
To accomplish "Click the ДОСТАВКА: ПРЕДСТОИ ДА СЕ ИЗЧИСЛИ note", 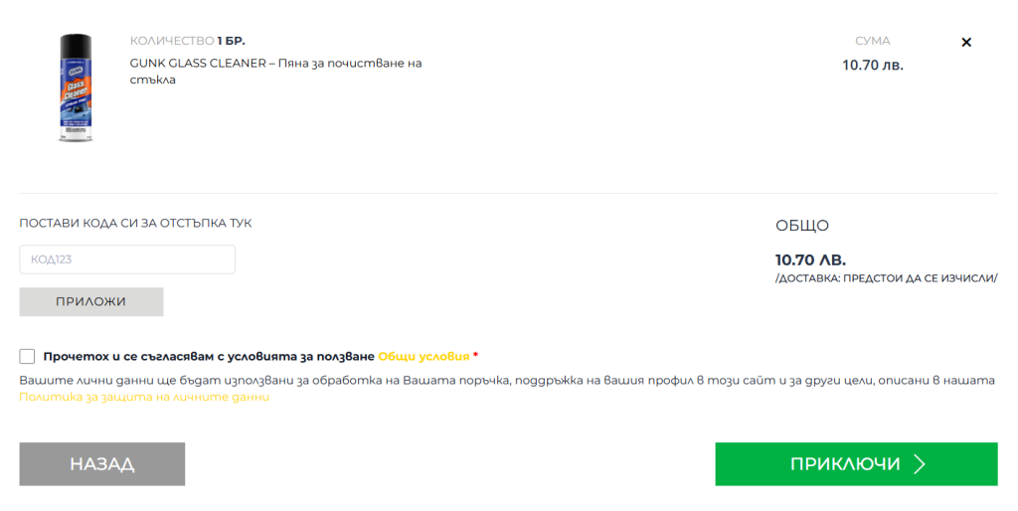I will pos(886,278).
